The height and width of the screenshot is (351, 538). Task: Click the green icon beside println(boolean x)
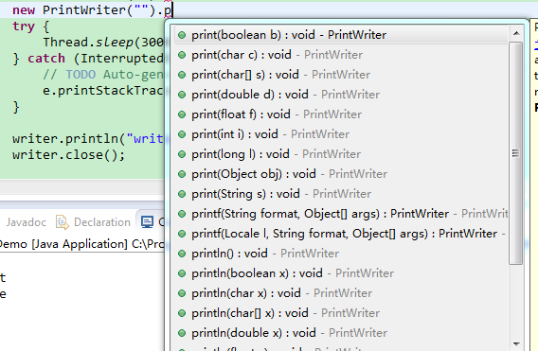pos(182,273)
